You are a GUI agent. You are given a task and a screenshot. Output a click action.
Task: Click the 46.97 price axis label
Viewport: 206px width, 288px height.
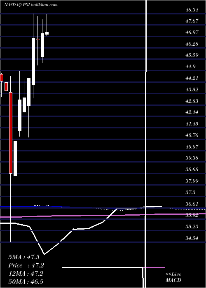point(192,33)
